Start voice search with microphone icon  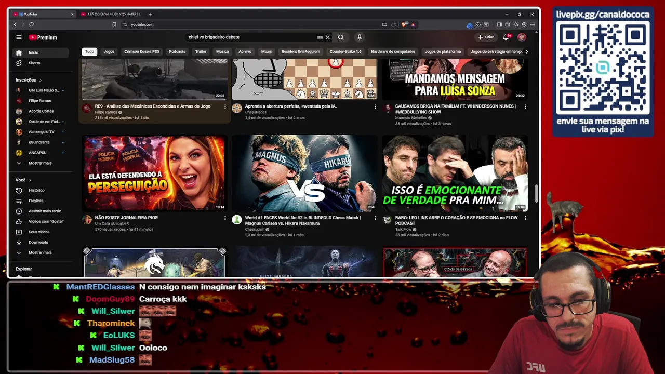359,37
